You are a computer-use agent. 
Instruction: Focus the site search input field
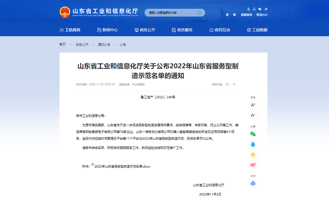coord(171,13)
